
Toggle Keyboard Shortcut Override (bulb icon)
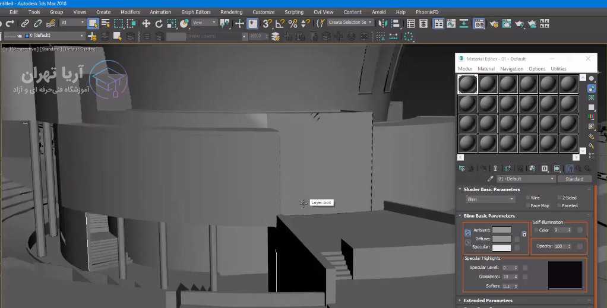(252, 24)
